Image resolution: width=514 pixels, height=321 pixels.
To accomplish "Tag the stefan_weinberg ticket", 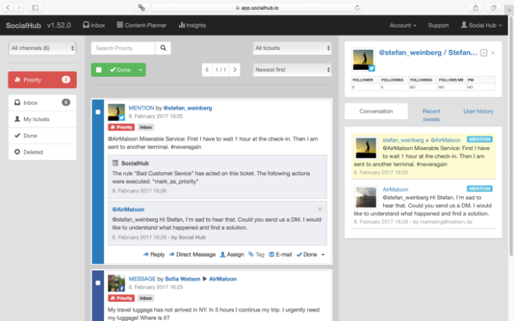I will [x=256, y=254].
